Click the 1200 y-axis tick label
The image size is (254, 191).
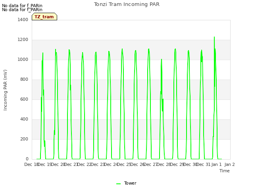[23, 40]
